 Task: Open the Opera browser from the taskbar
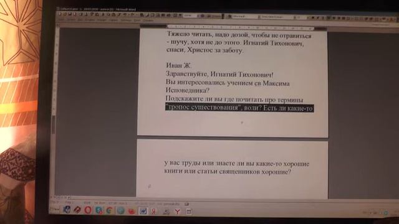pyautogui.click(x=88, y=210)
